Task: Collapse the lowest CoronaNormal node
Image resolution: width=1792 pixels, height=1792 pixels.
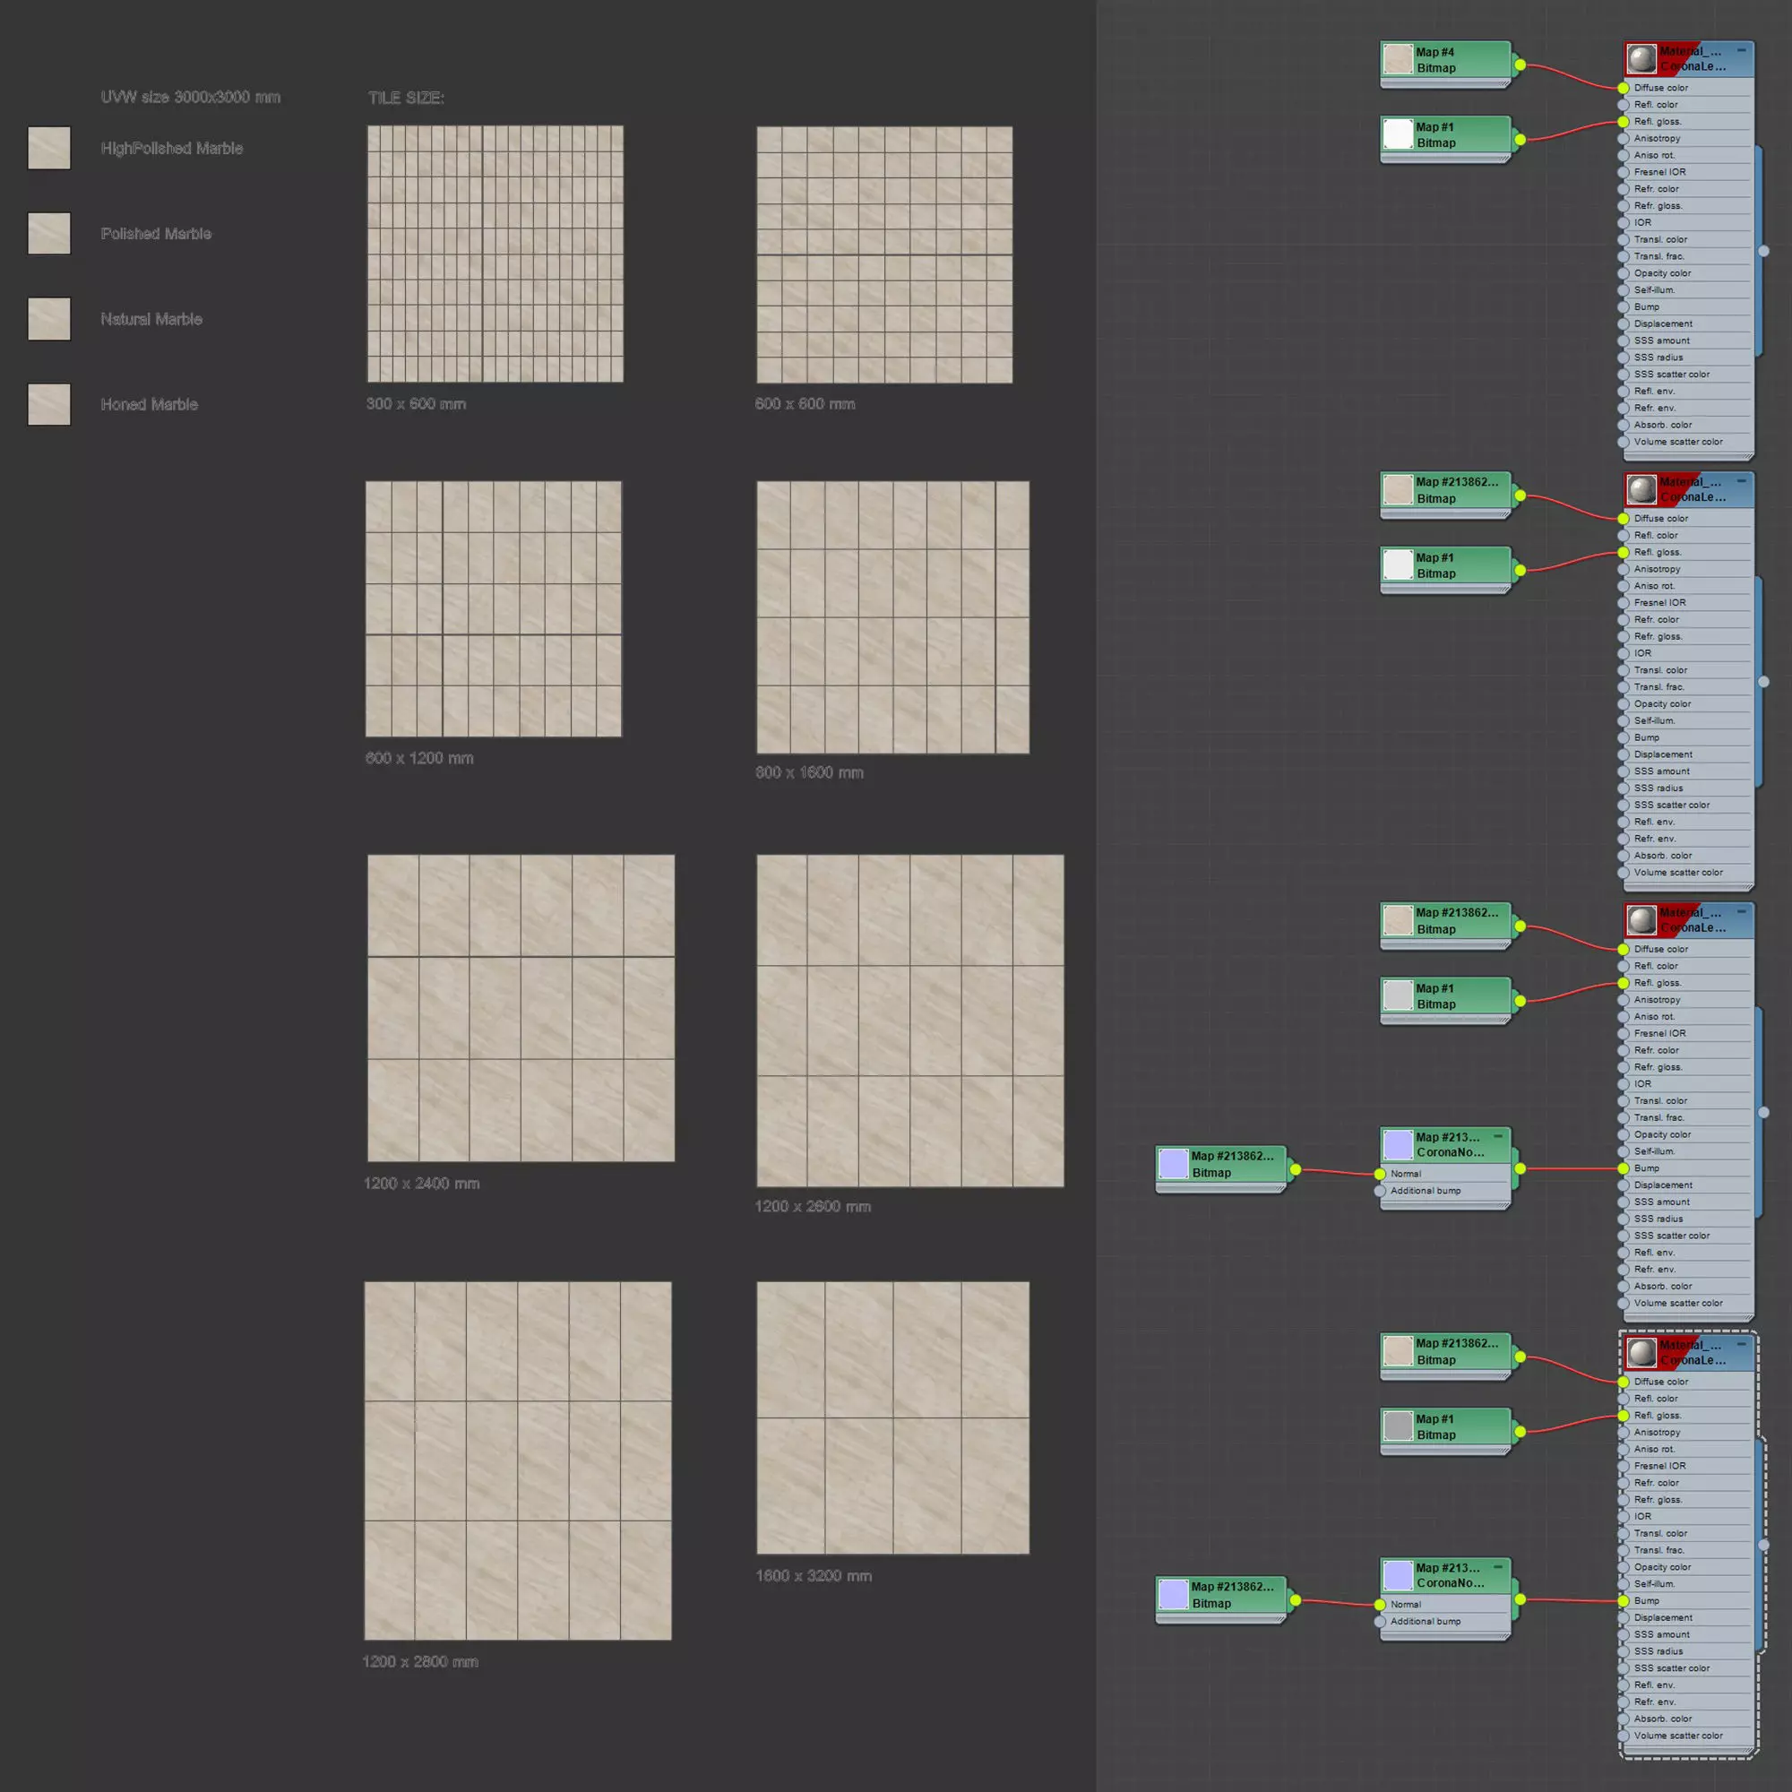Action: (1498, 1566)
